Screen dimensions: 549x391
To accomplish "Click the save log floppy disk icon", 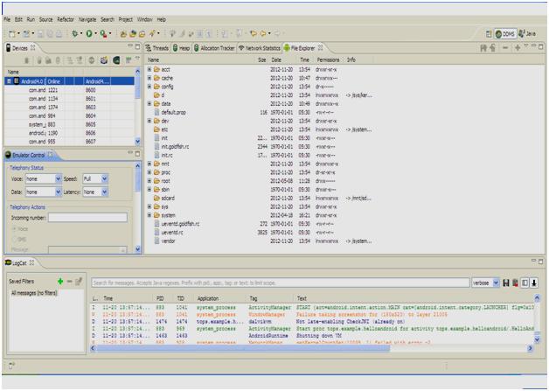I will coord(506,283).
